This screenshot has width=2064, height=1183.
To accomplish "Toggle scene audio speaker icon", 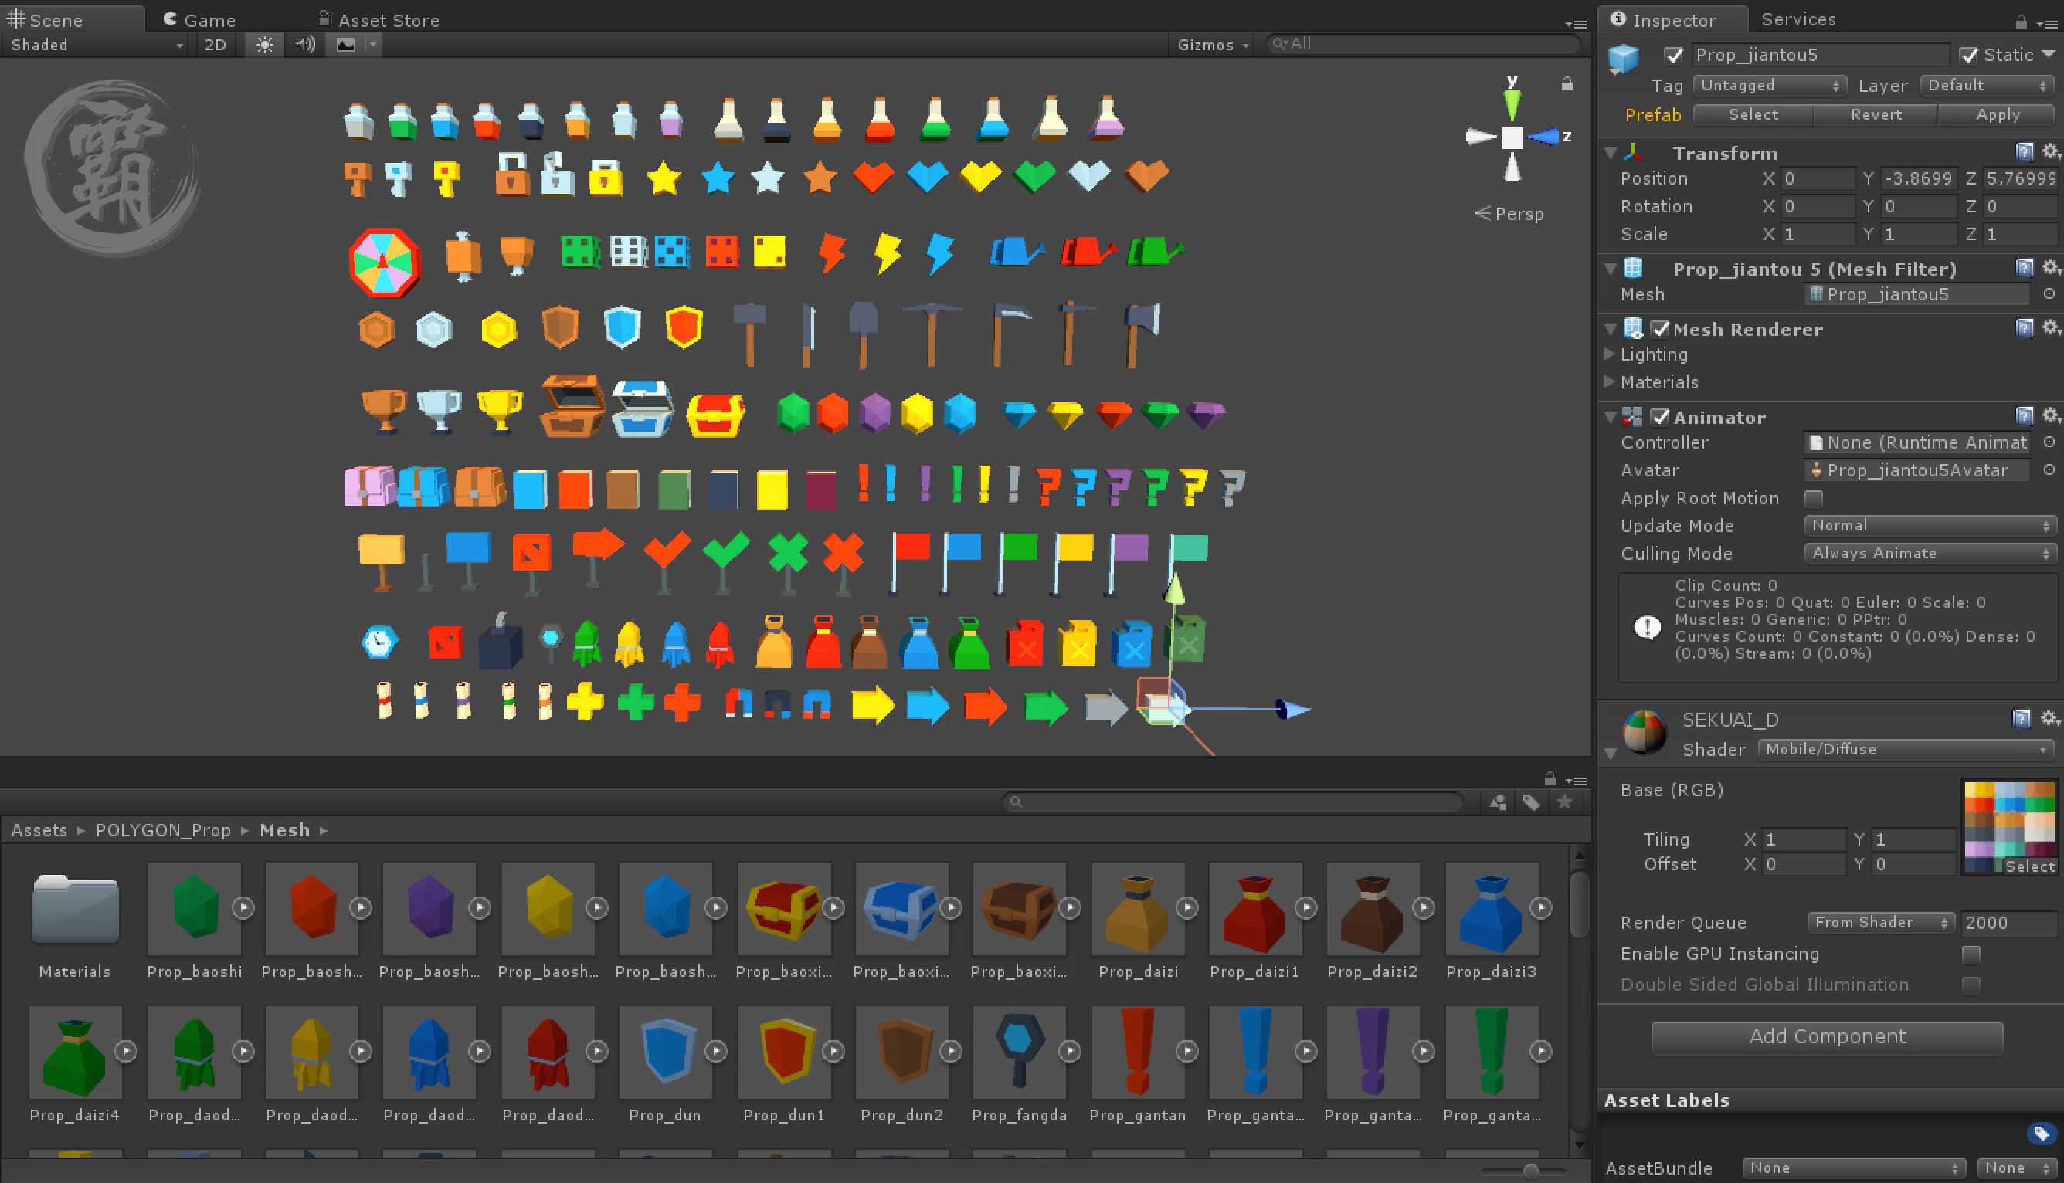I will coord(304,45).
